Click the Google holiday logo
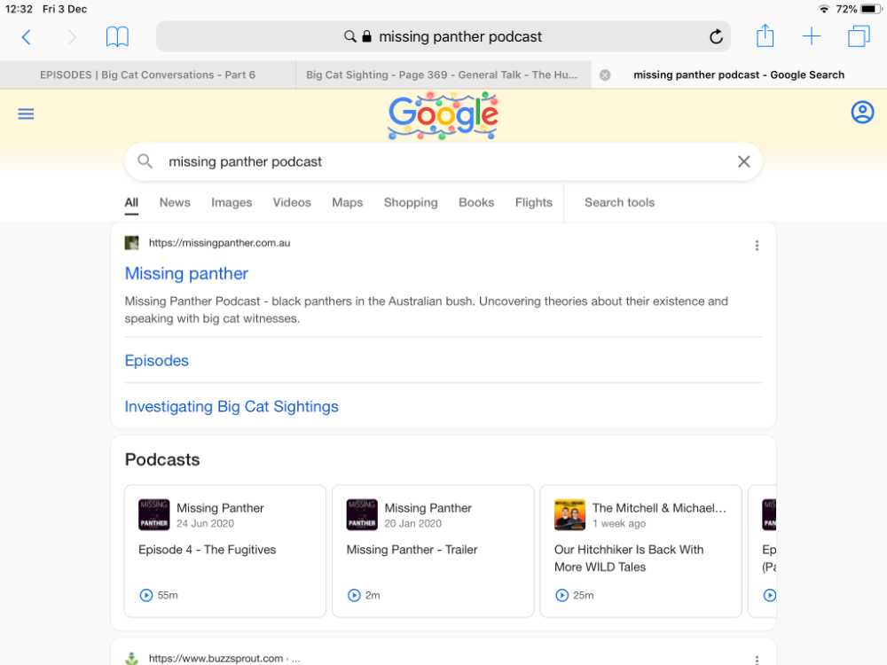 (x=443, y=116)
